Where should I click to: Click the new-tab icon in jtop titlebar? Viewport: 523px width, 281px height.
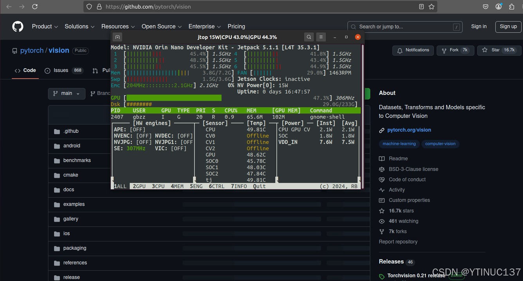pyautogui.click(x=117, y=37)
